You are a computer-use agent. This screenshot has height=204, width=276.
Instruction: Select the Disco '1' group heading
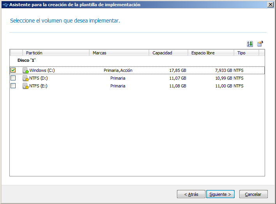coord(27,60)
